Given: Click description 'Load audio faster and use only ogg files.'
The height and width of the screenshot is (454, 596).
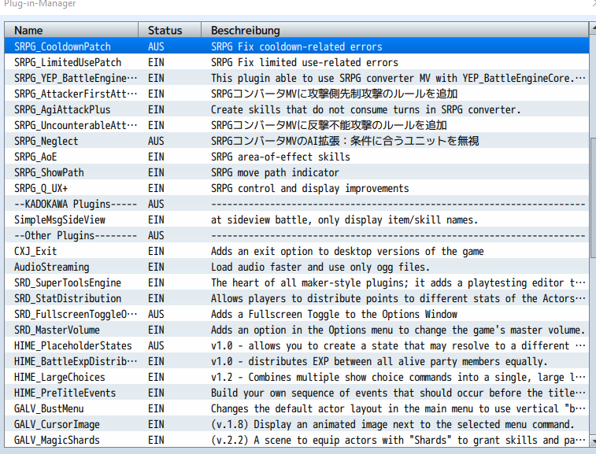Looking at the screenshot, I should coord(320,268).
